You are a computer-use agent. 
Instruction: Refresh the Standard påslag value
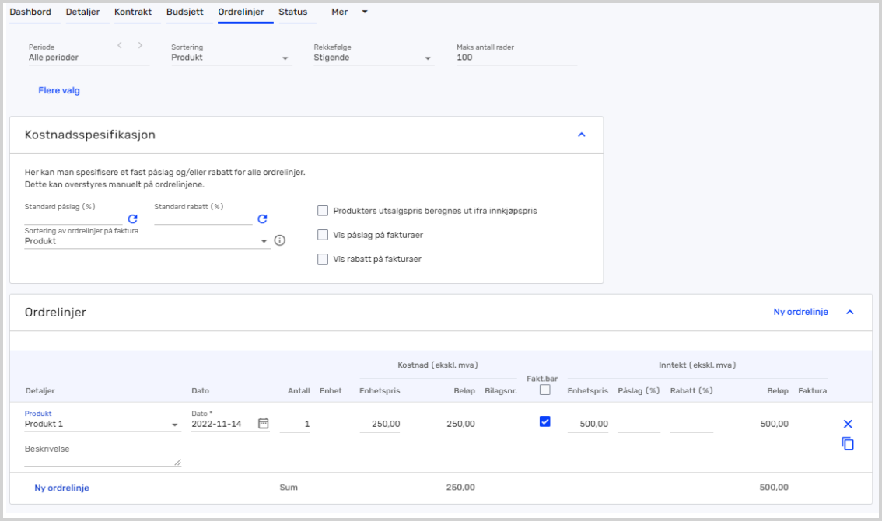tap(133, 219)
